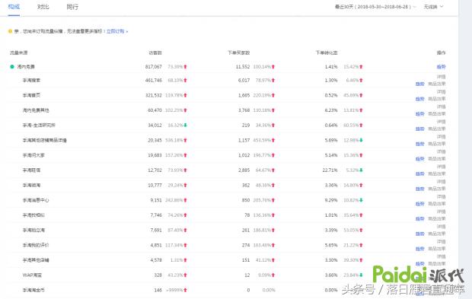This screenshot has width=472, height=299.
Task: Open 商品效果 for the 手淘搜索 row
Action: (x=437, y=84)
